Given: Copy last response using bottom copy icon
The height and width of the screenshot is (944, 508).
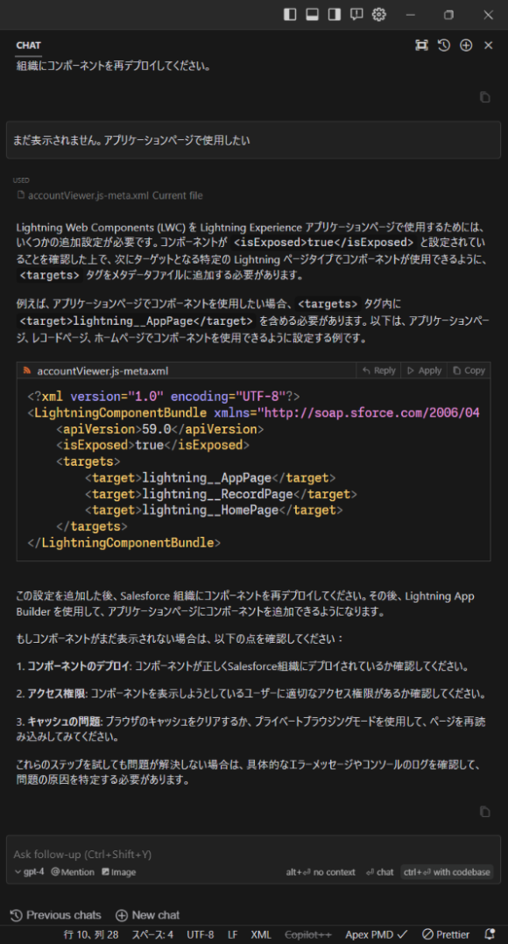Looking at the screenshot, I should [x=485, y=812].
